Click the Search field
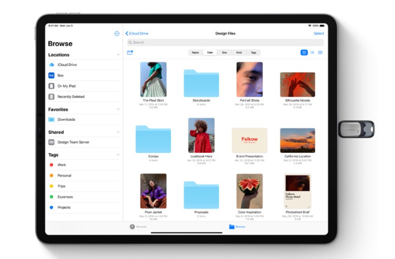Screen dimensions: 395x259 pos(225,42)
